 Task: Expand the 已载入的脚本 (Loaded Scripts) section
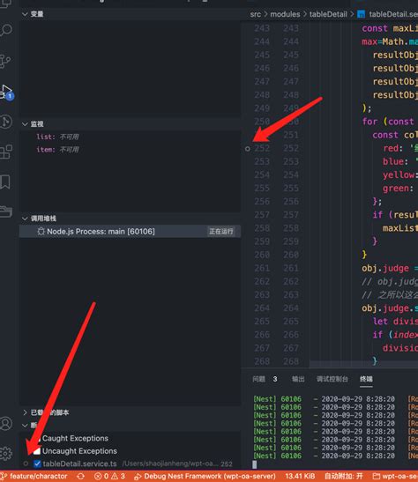coord(26,412)
